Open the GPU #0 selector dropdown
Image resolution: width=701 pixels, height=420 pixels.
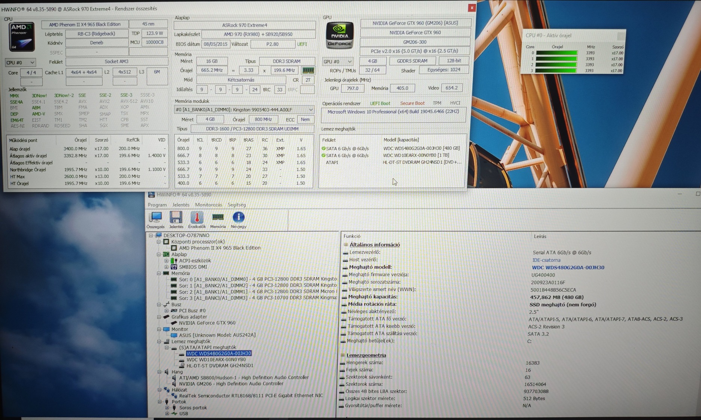click(x=338, y=61)
